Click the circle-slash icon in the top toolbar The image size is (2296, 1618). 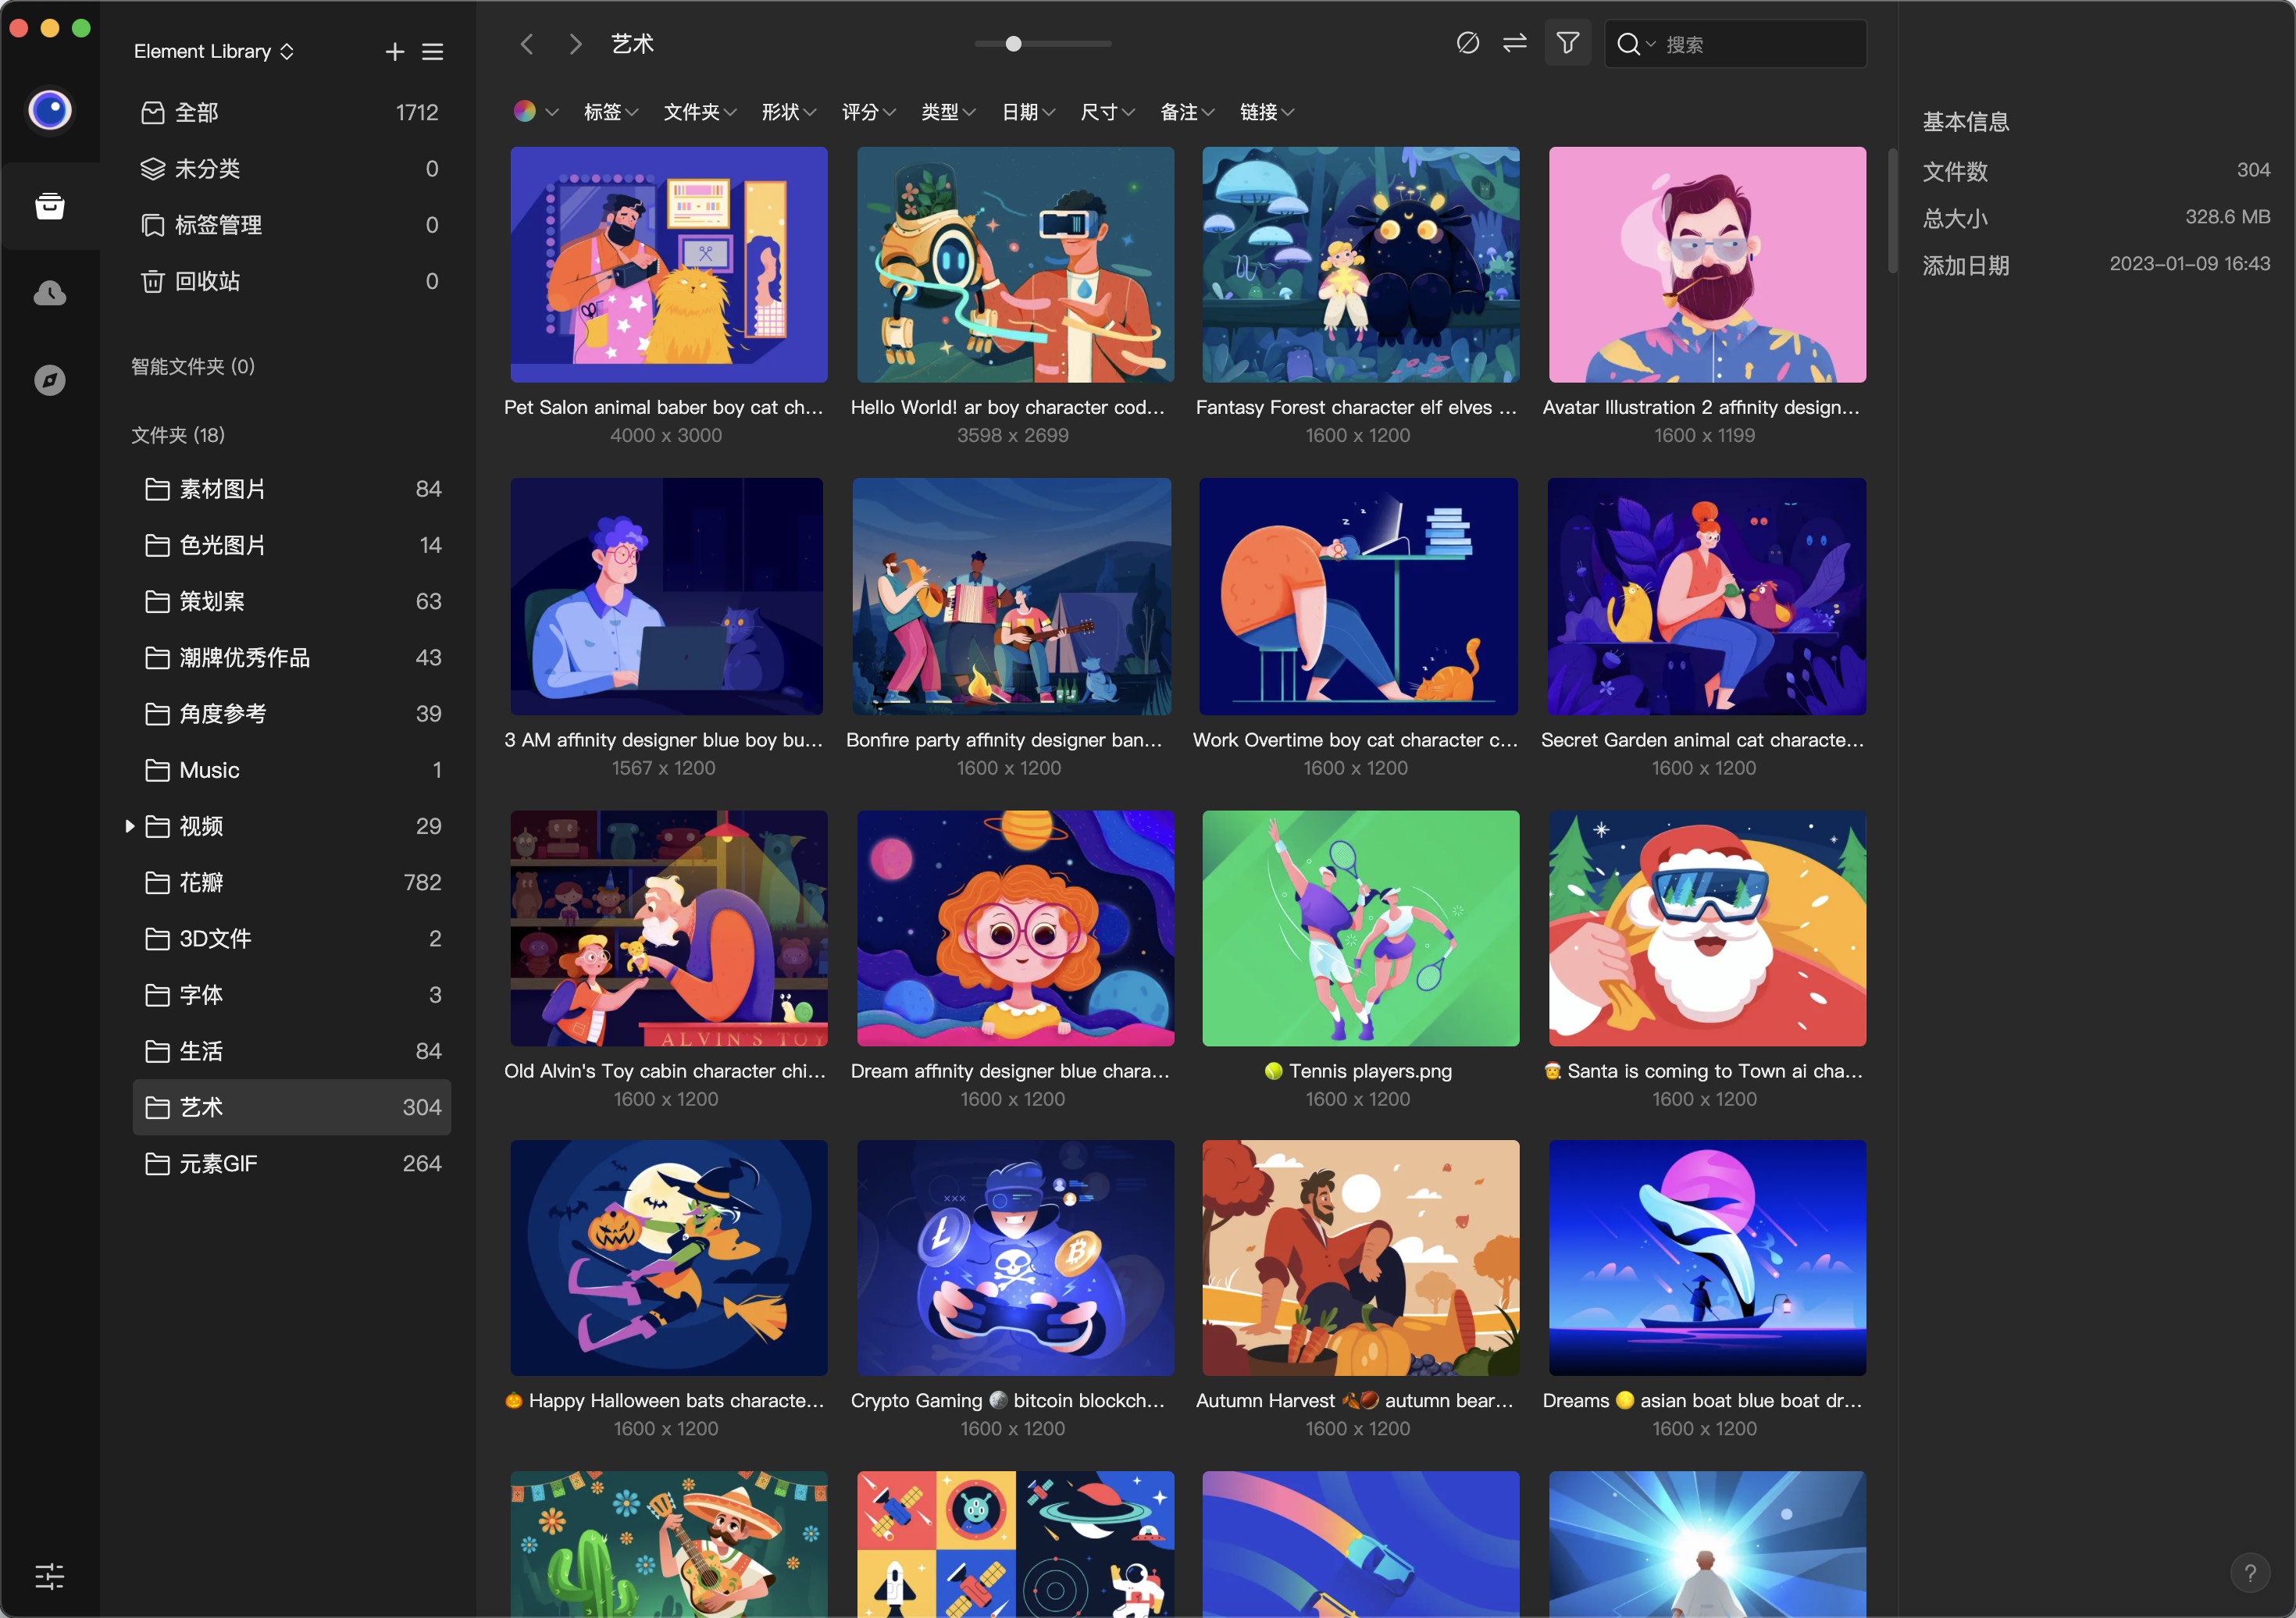click(1467, 43)
